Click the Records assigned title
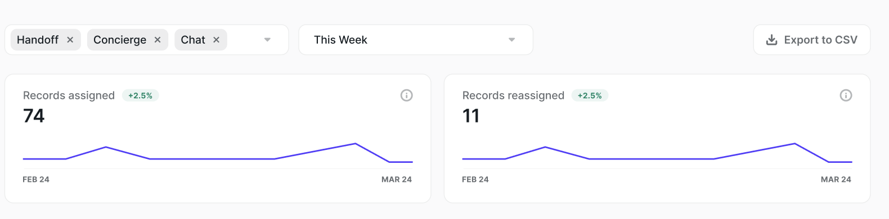The image size is (889, 219). click(69, 95)
